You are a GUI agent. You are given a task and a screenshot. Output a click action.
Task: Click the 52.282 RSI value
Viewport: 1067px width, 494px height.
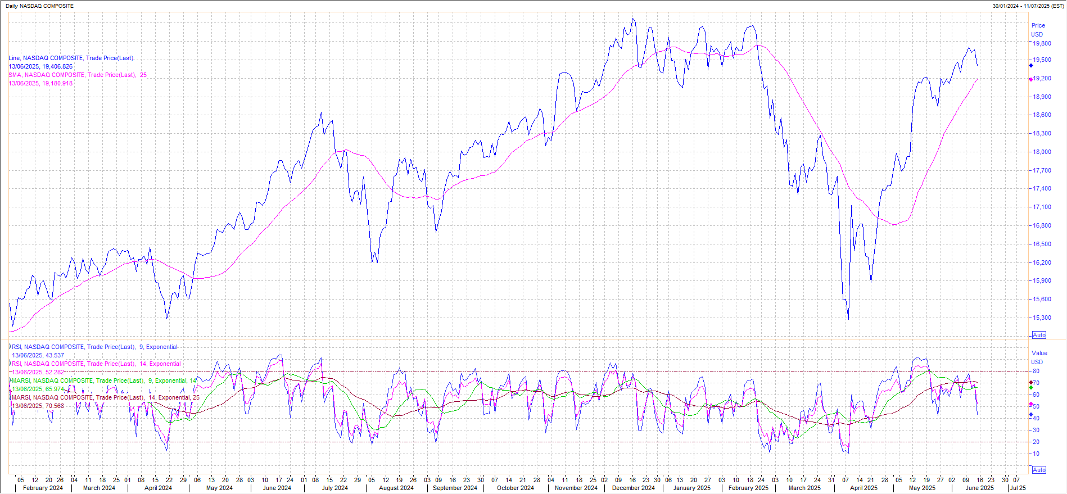point(55,372)
